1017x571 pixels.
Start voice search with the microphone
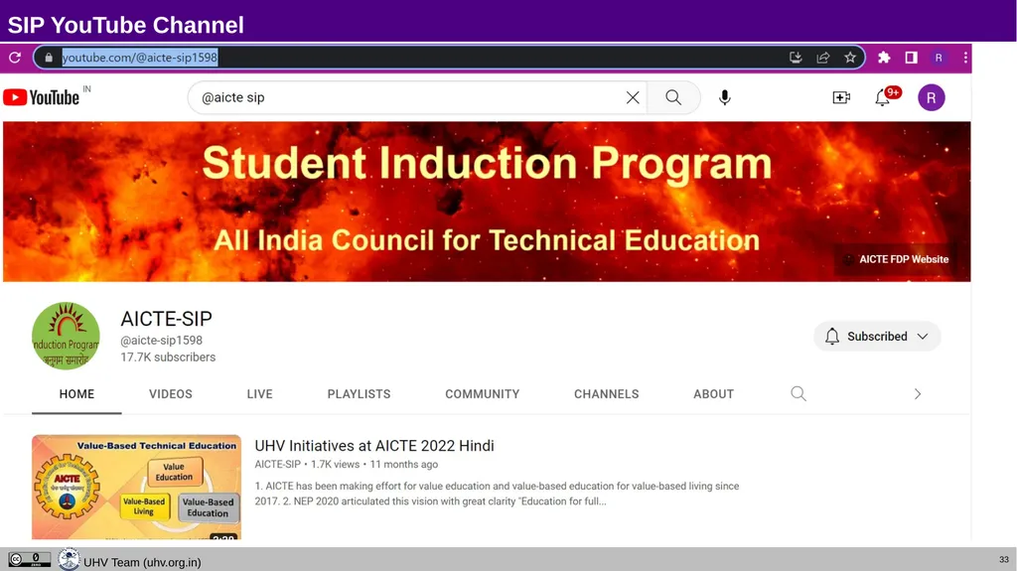point(725,97)
